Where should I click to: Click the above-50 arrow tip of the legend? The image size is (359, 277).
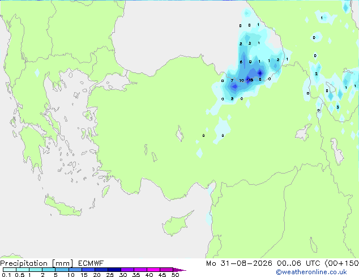pyautogui.click(x=179, y=270)
